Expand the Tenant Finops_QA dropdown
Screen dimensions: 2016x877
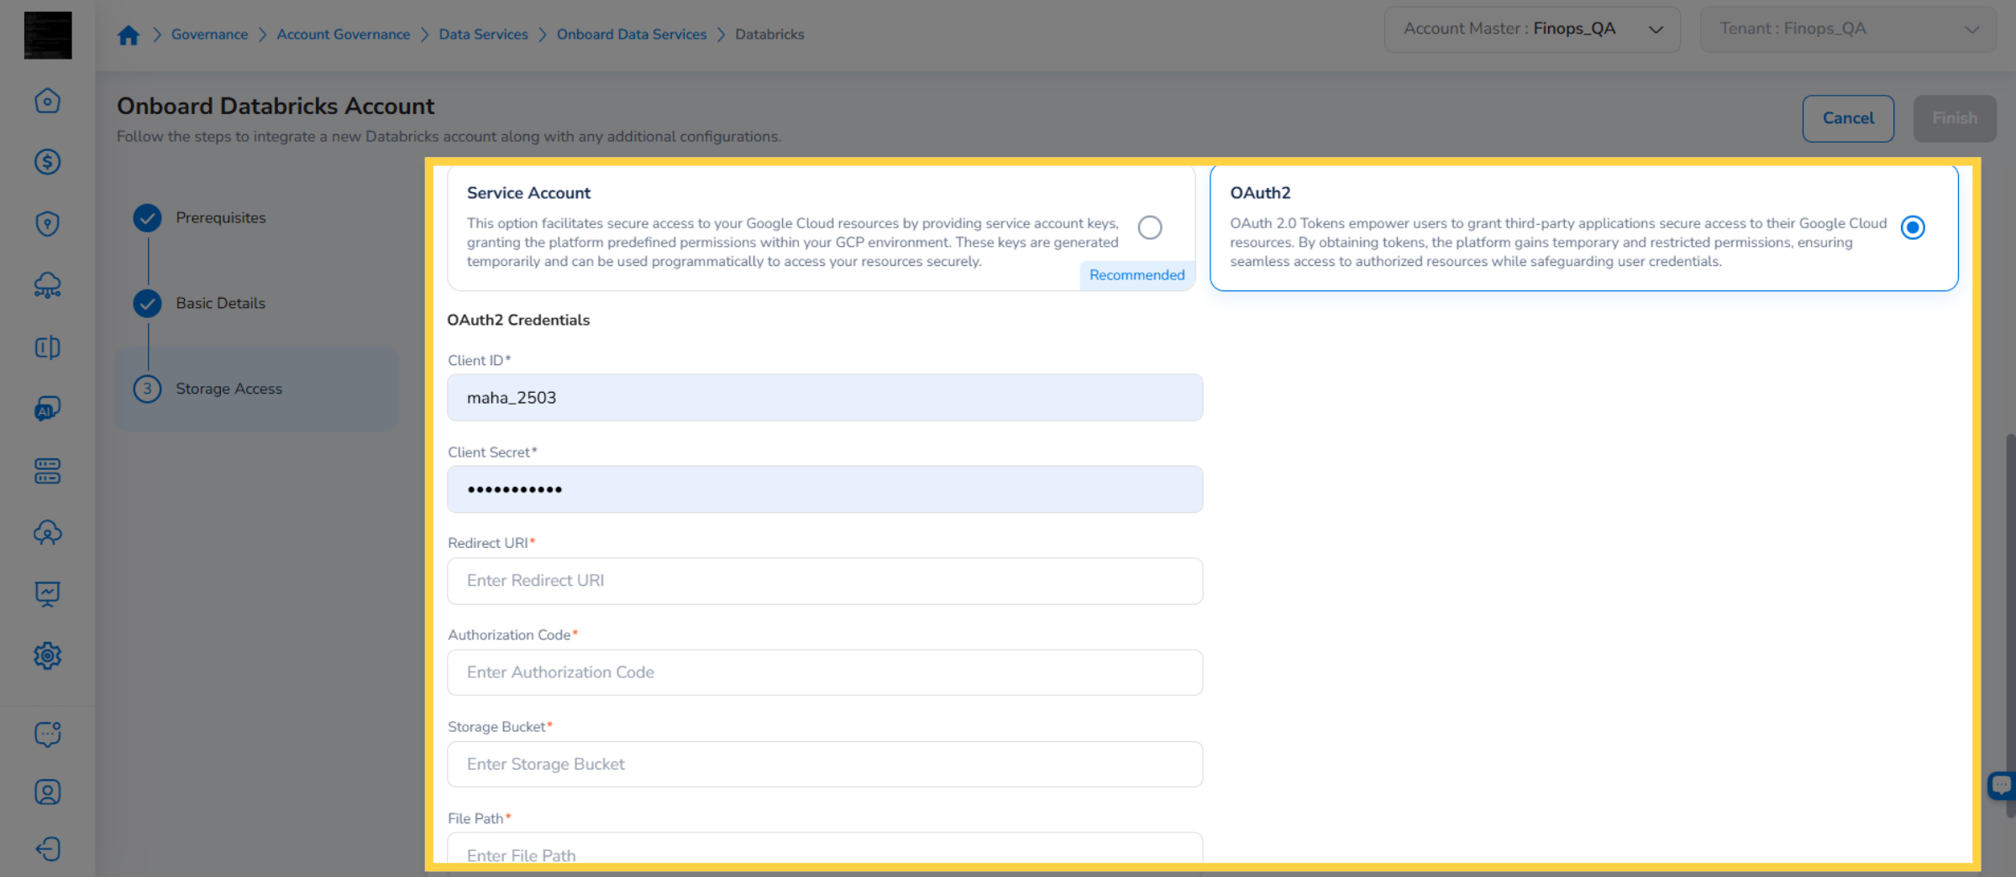click(x=1848, y=29)
